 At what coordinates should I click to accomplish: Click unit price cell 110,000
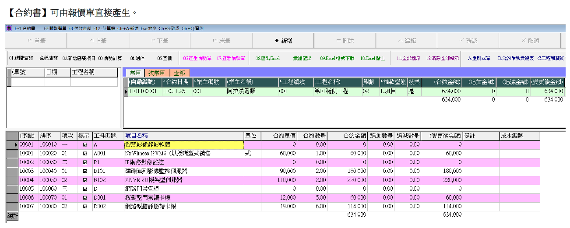point(279,180)
